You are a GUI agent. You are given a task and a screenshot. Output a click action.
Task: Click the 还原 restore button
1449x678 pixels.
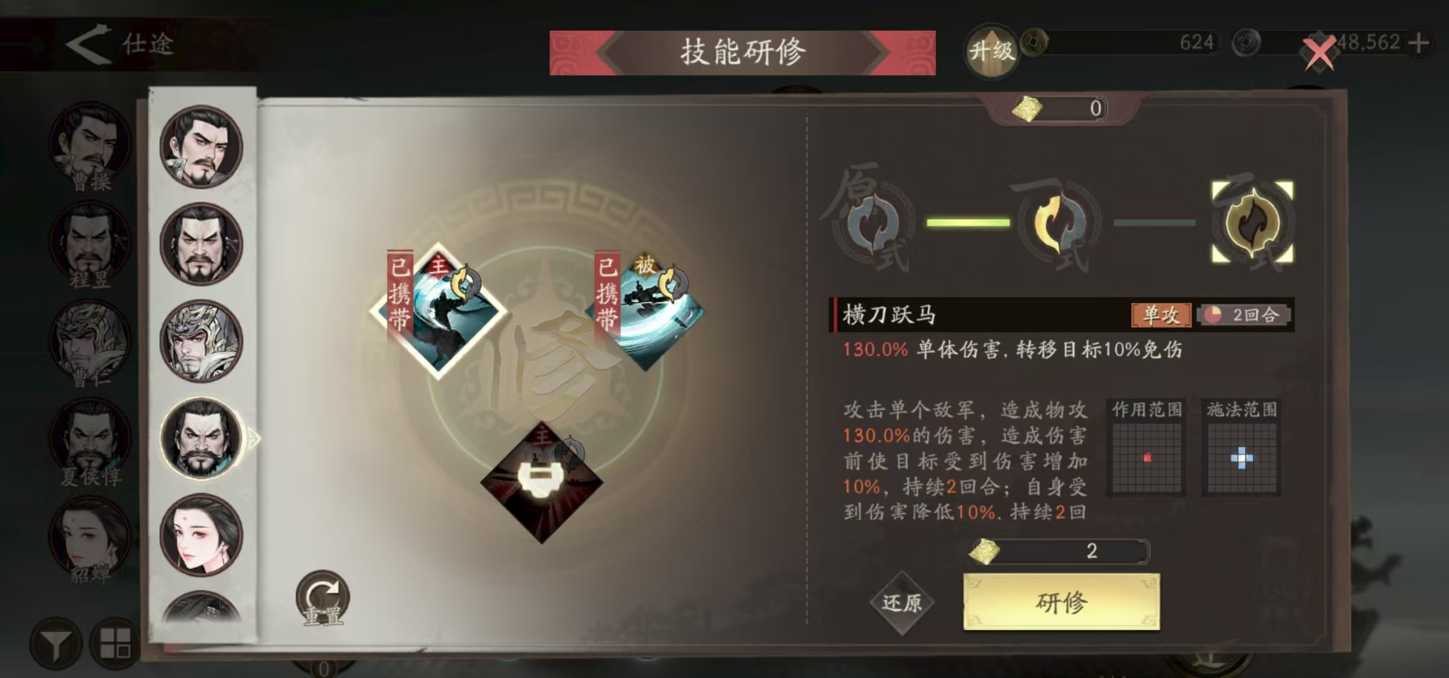(x=902, y=603)
